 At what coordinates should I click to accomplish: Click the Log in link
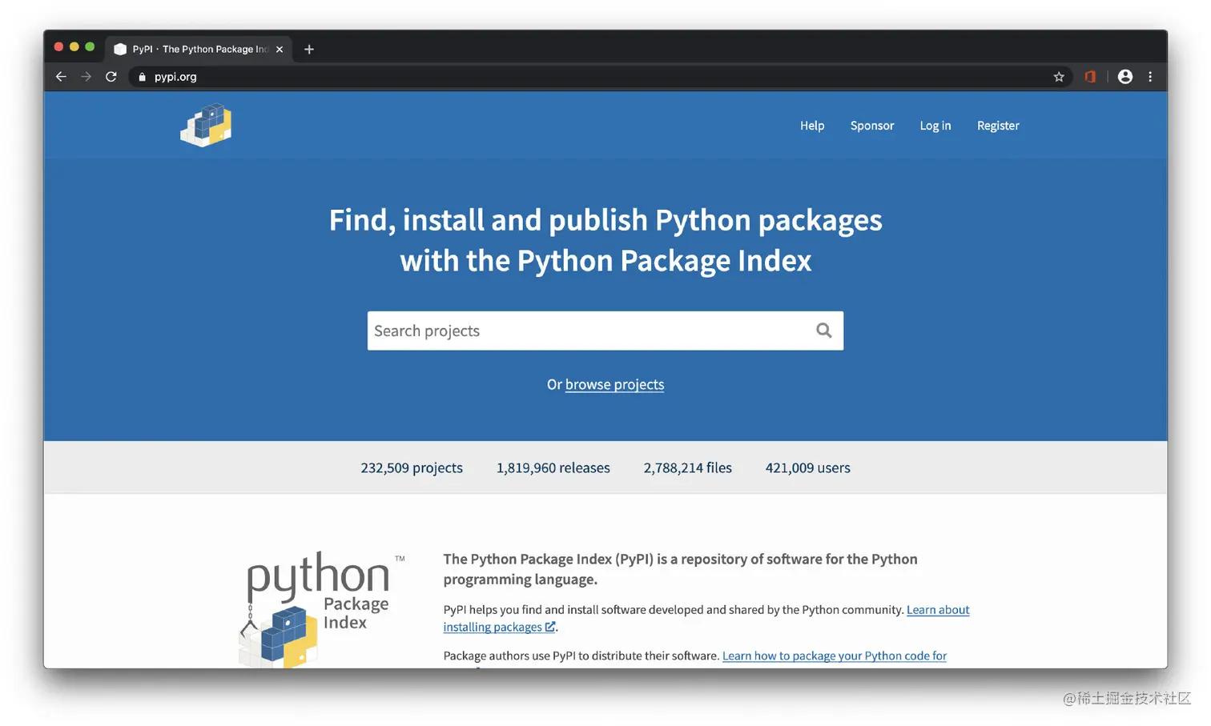coord(935,126)
